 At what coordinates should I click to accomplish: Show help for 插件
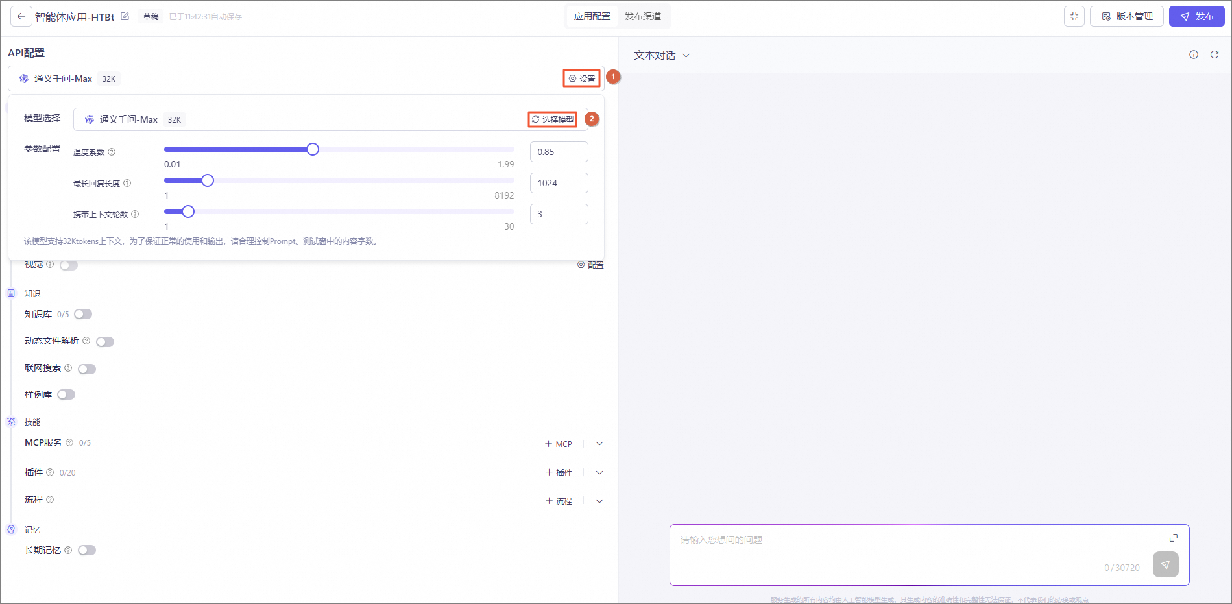(50, 472)
